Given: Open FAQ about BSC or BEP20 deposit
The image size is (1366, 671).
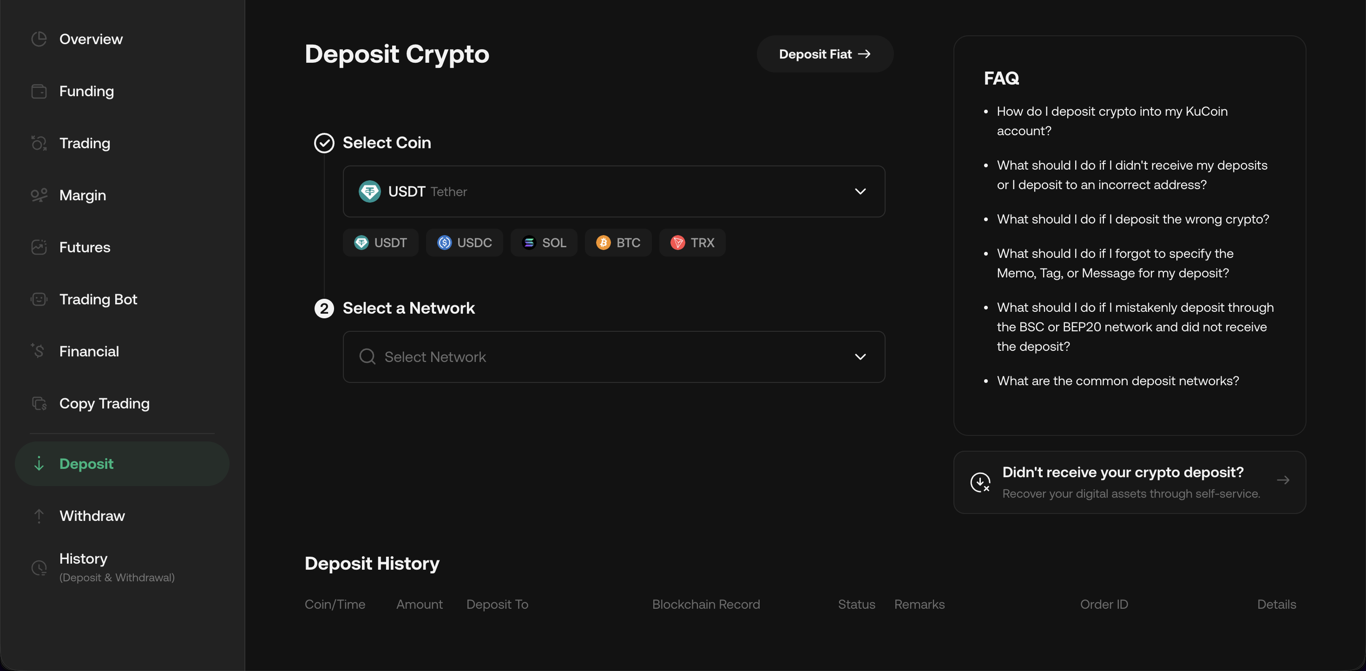Looking at the screenshot, I should 1135,327.
